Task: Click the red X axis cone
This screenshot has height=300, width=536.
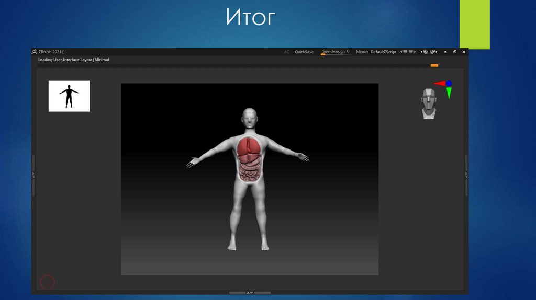Action: (x=440, y=83)
